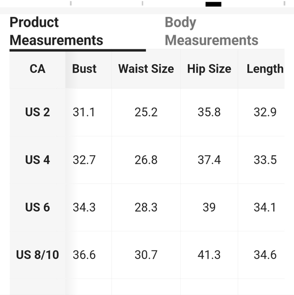294x295 pixels.
Task: Click the 31.1 bust value for US 2
Action: pos(84,112)
